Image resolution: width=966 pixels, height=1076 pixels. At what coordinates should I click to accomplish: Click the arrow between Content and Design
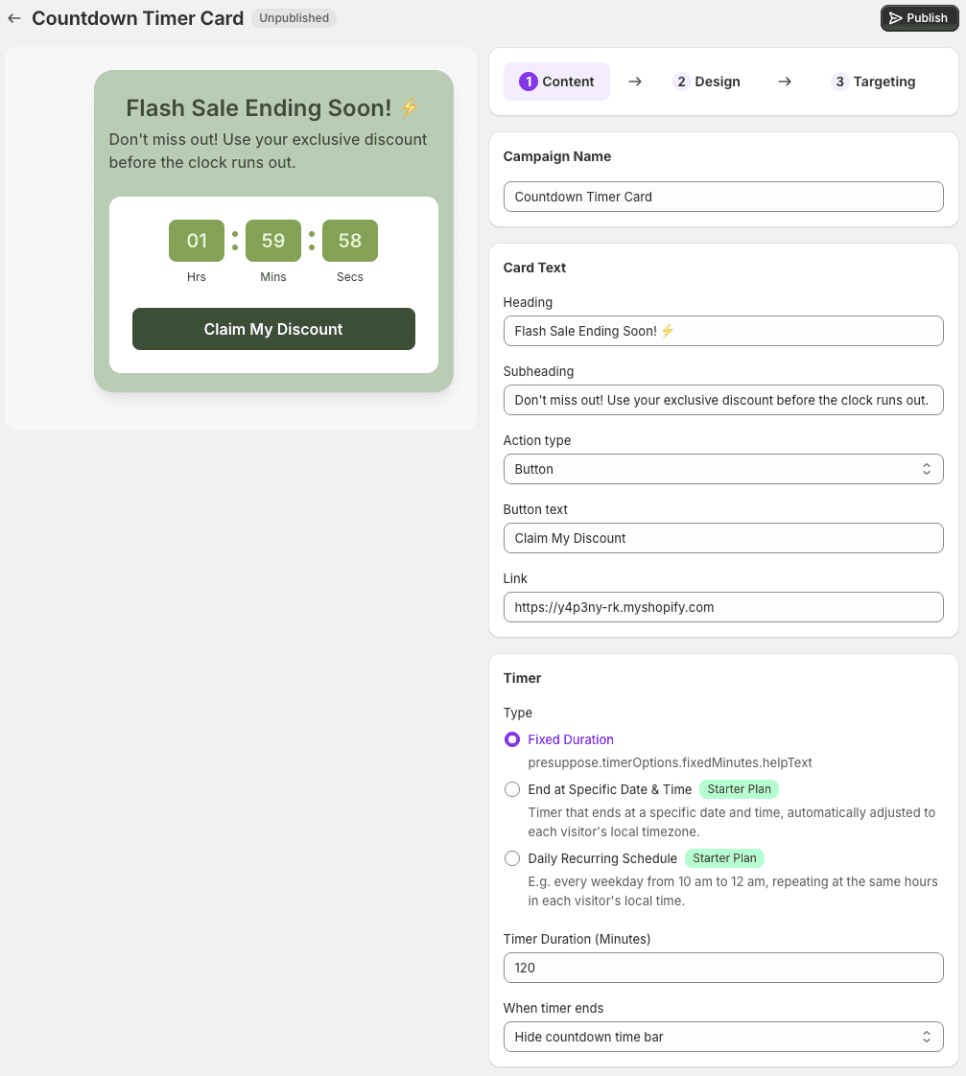pos(635,82)
